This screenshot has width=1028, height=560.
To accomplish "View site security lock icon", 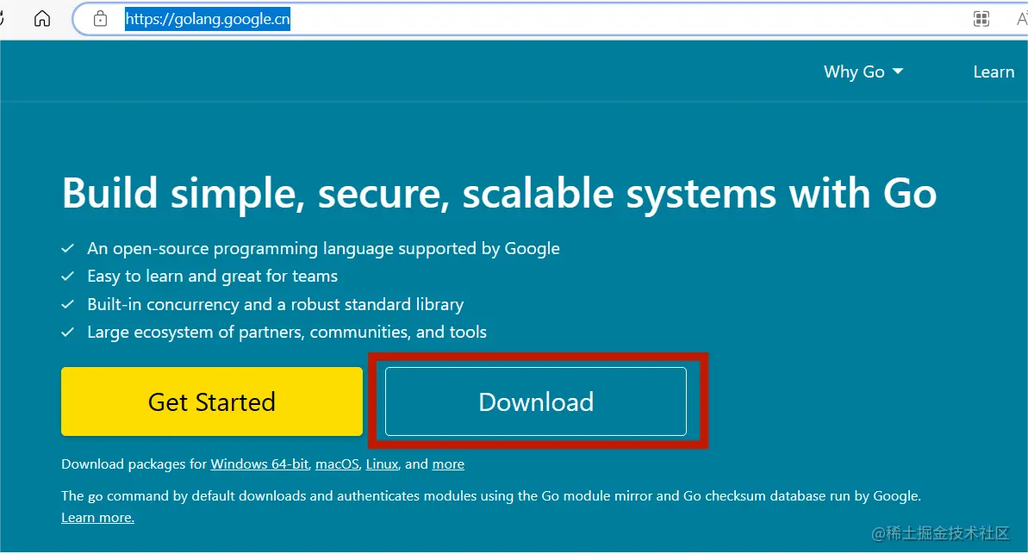I will tap(100, 18).
